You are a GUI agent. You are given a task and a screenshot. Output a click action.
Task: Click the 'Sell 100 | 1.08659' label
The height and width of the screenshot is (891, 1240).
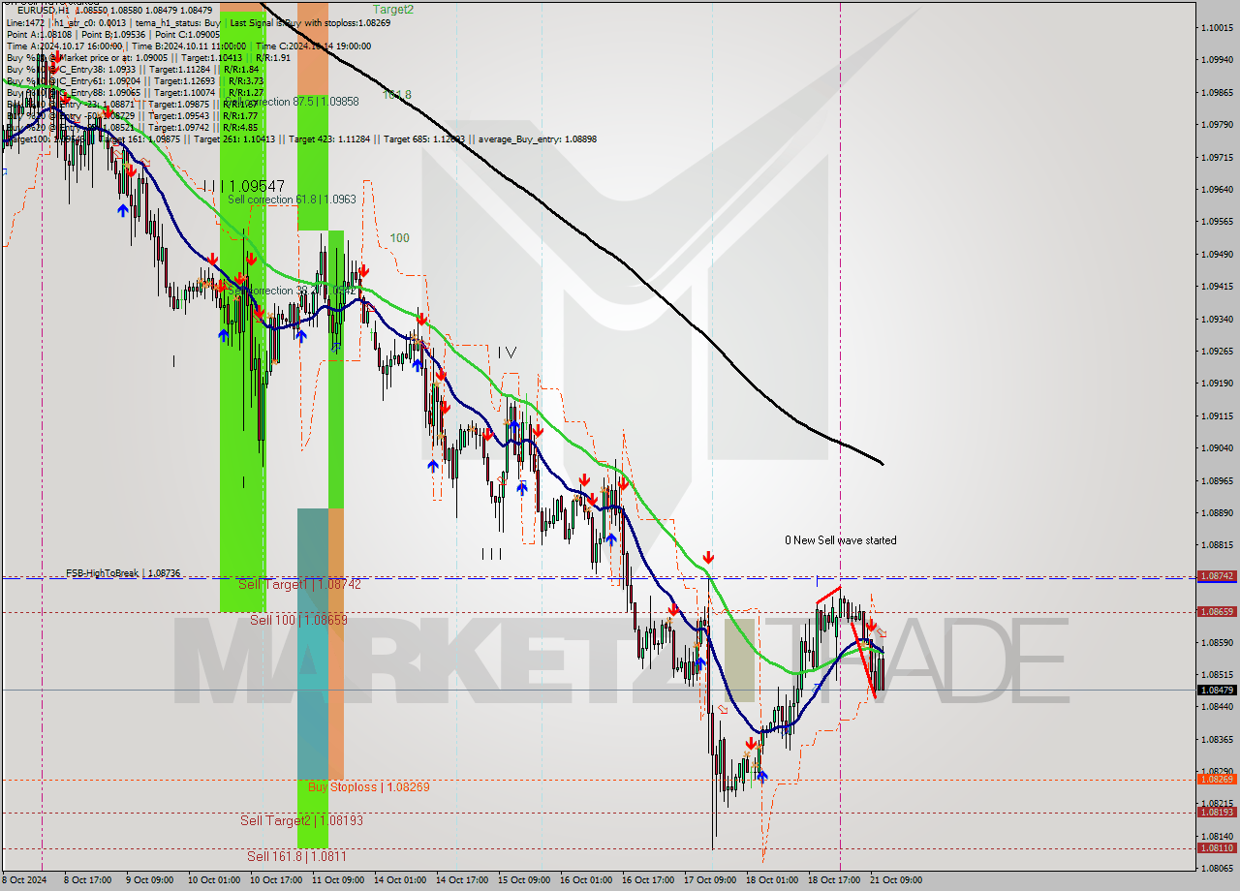point(298,619)
